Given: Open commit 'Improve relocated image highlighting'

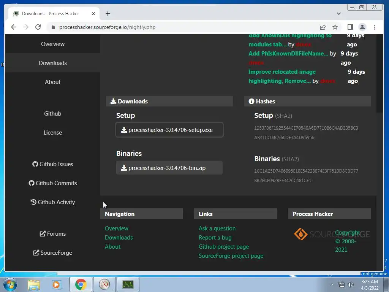Looking at the screenshot, I should coord(282,76).
